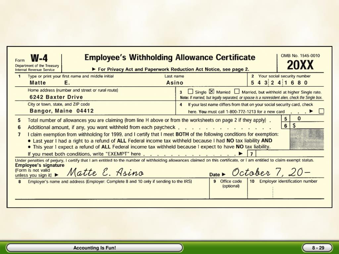
Task: Click the Department of the Treasury text
Action: [x=37, y=66]
